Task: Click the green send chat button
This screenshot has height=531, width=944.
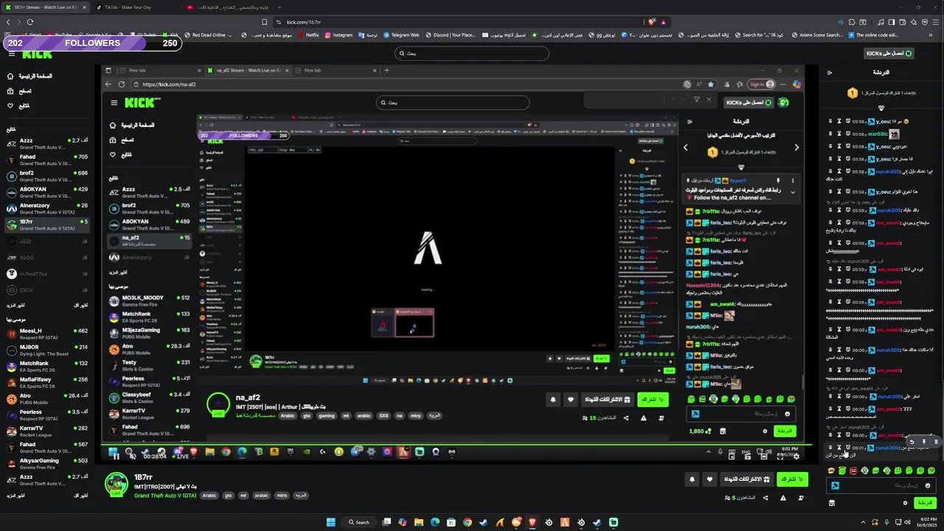Action: (925, 503)
